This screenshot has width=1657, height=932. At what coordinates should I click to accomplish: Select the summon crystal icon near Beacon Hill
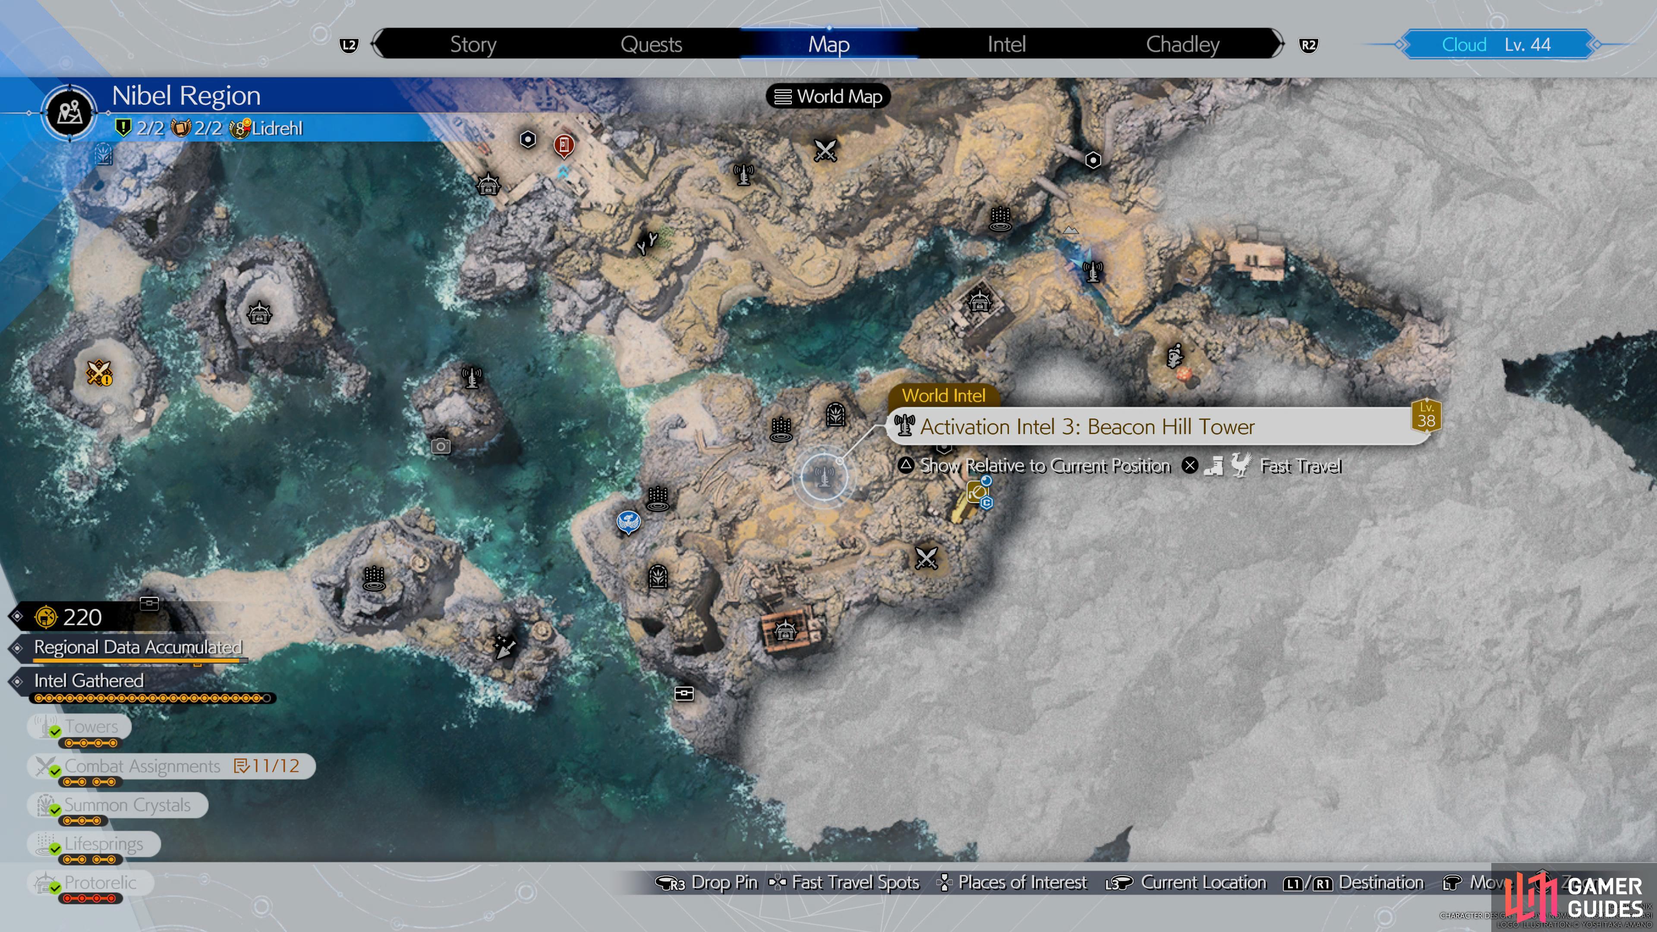835,415
